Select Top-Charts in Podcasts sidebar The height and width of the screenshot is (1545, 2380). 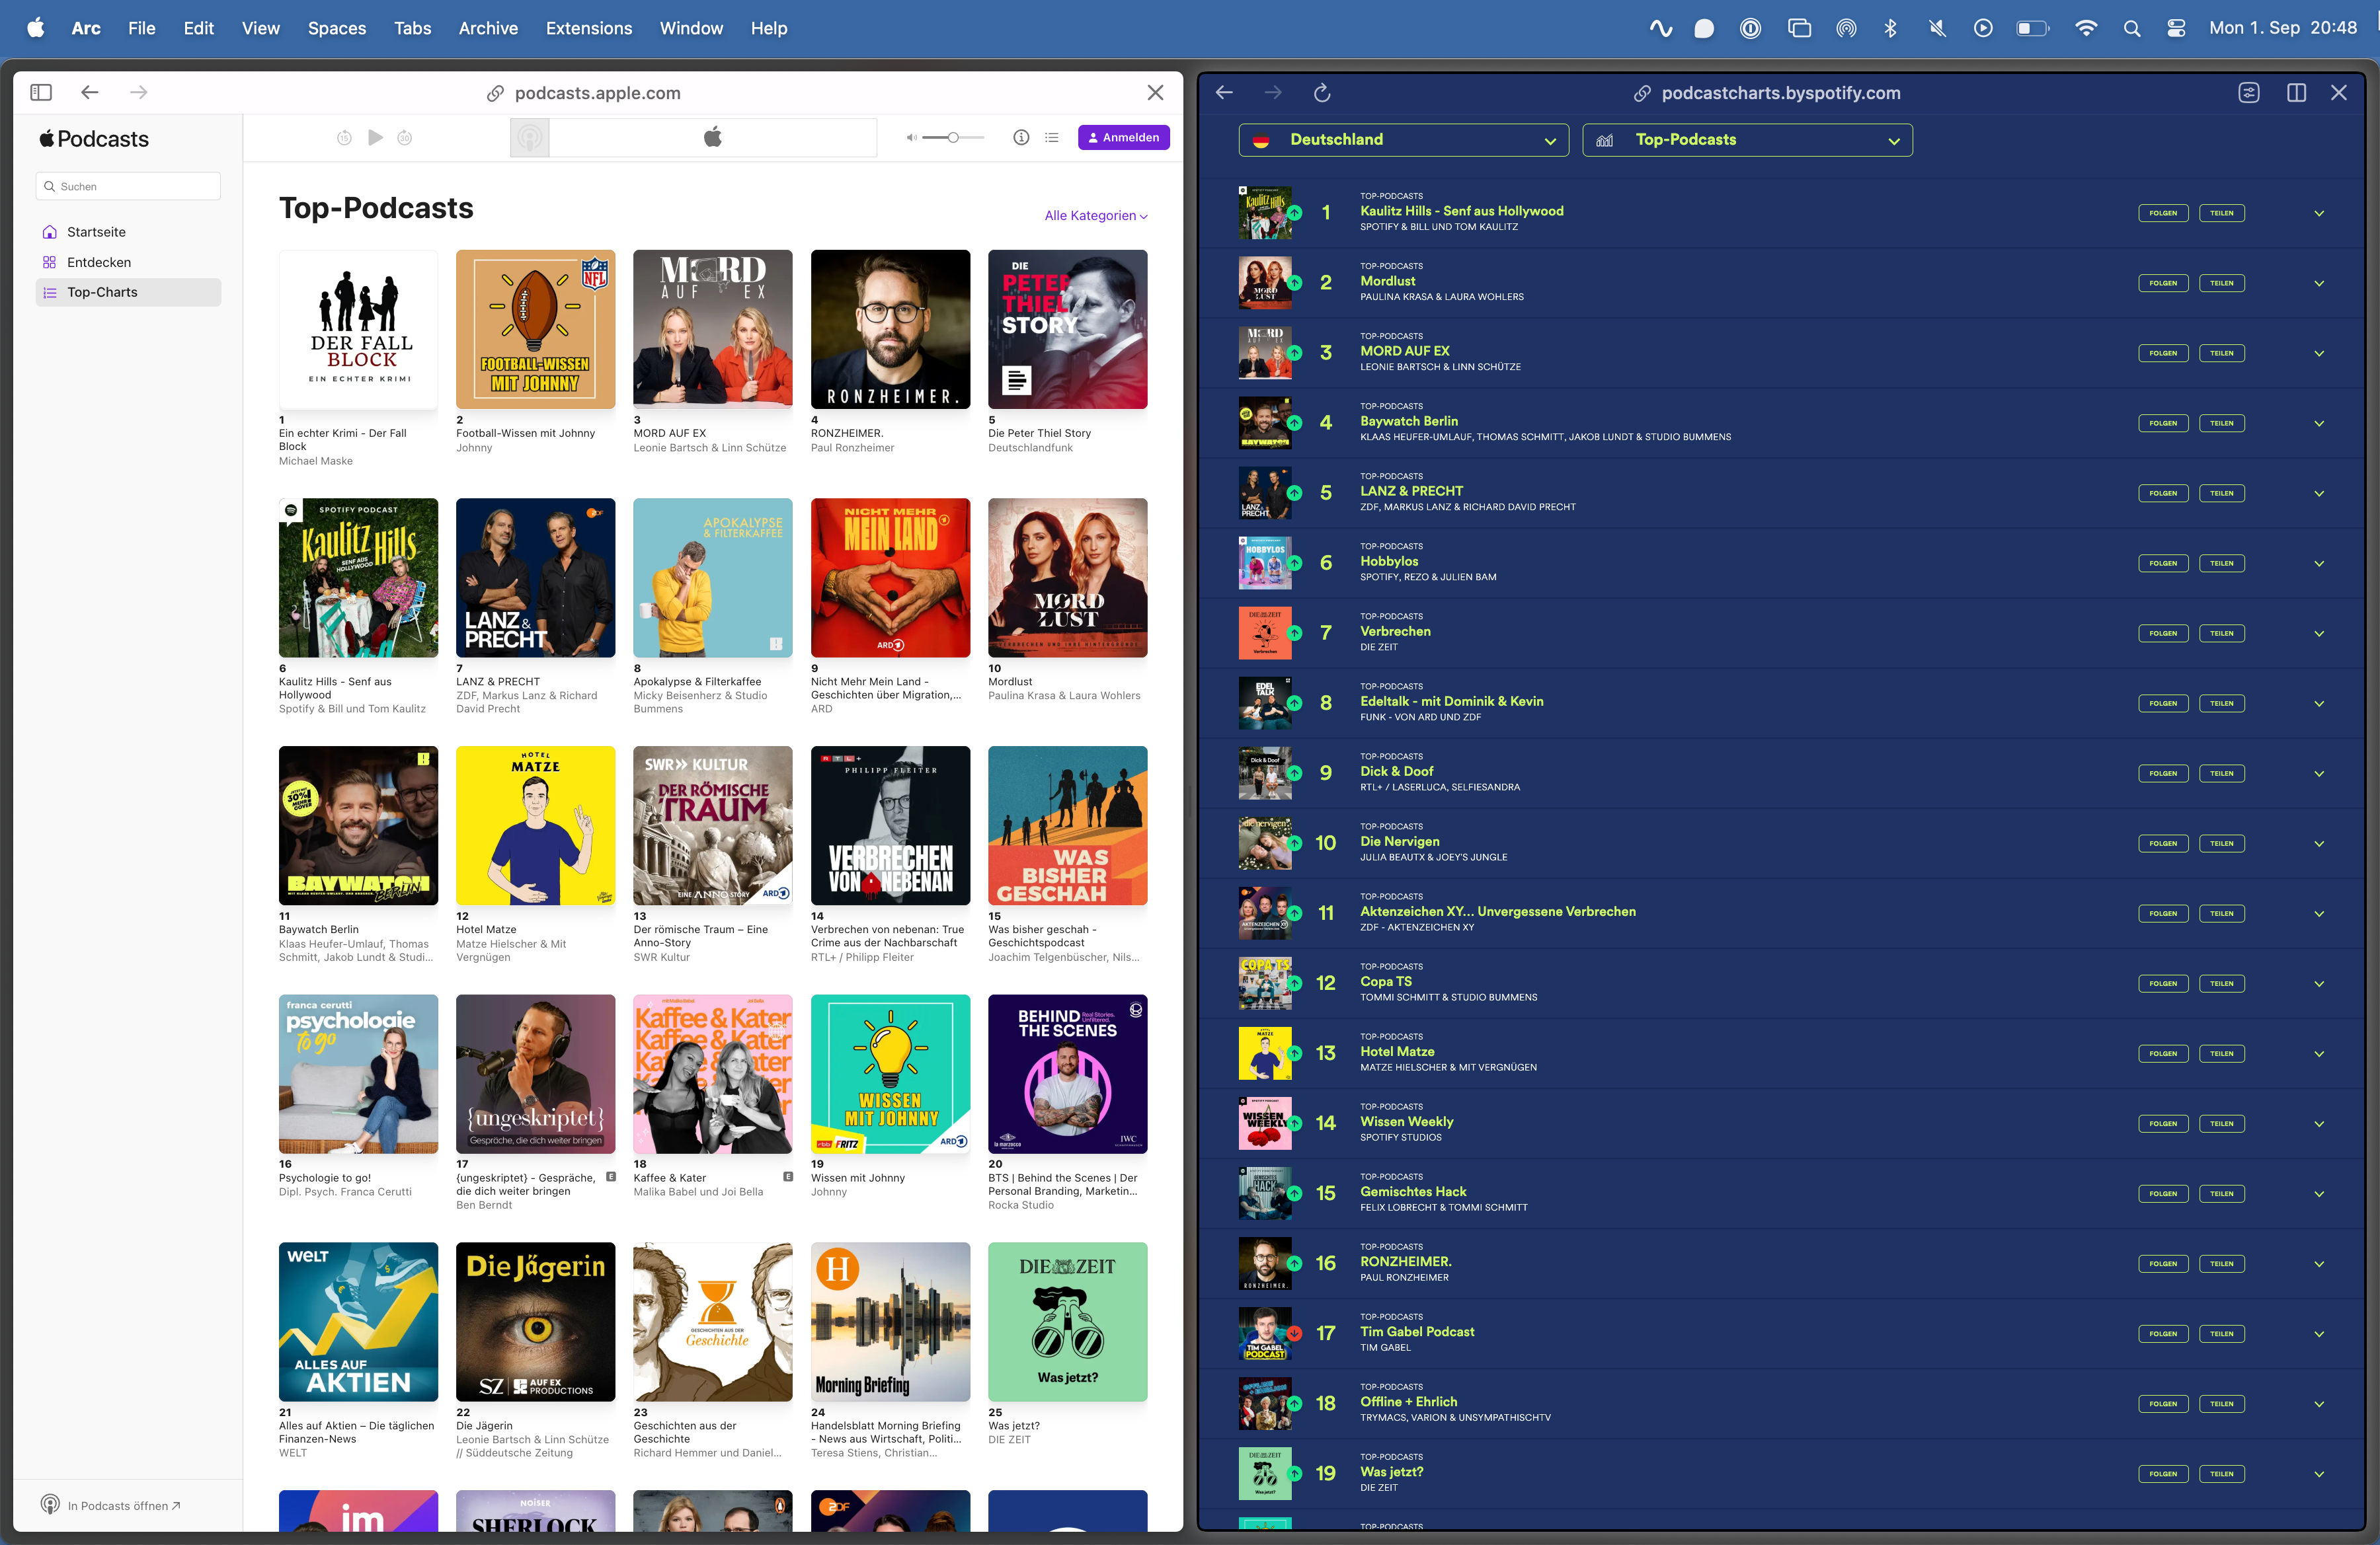click(128, 292)
